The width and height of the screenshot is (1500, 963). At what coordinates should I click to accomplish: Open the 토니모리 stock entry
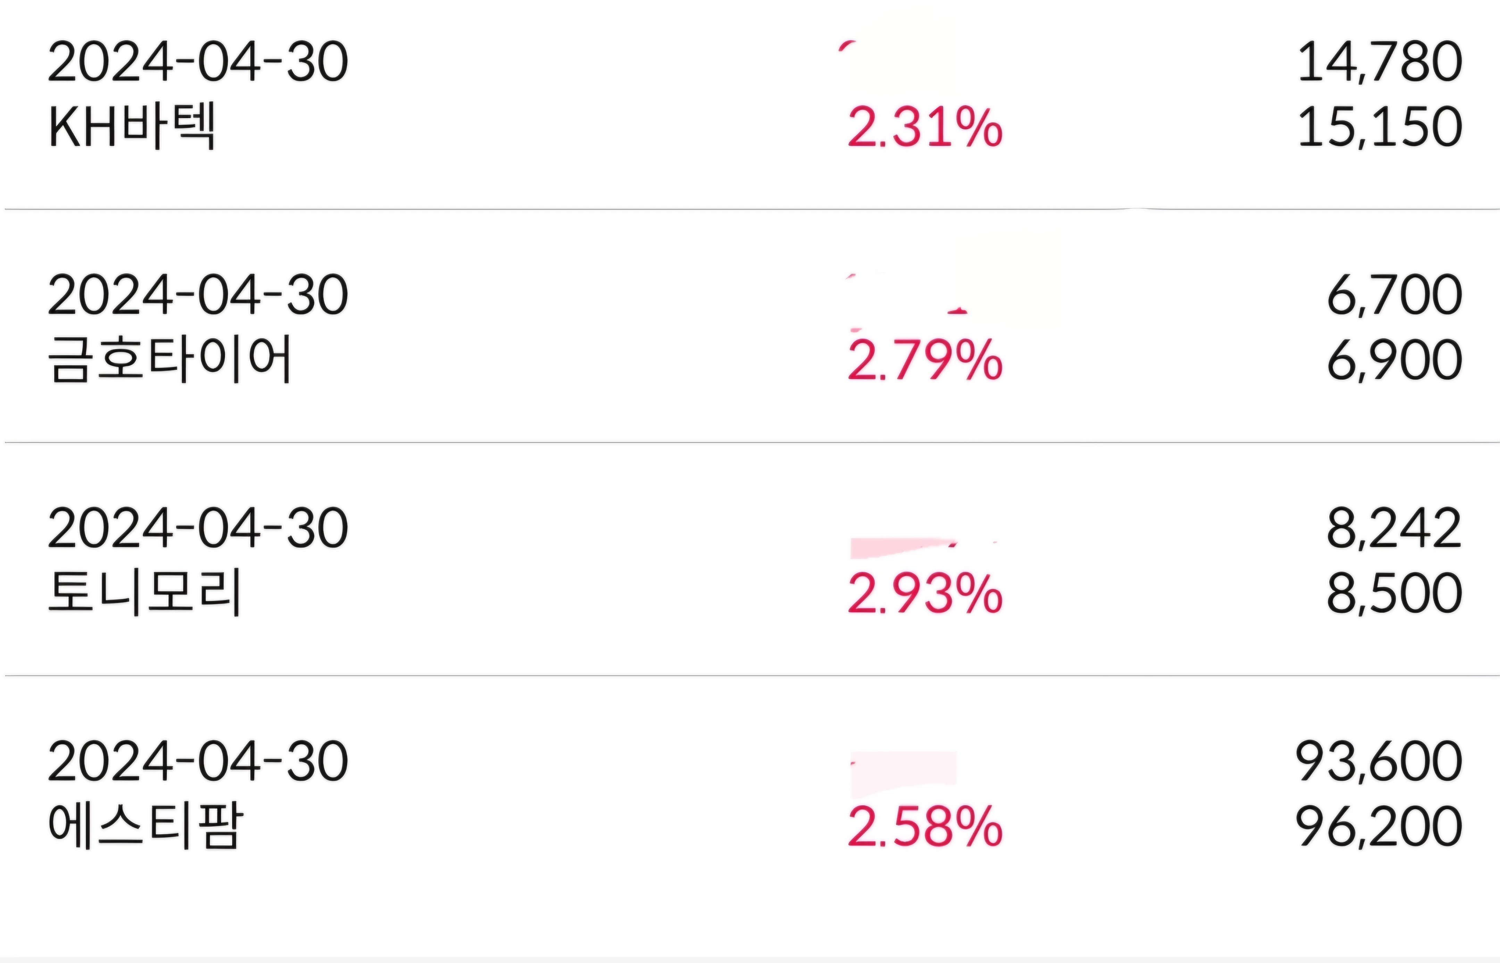pos(144,593)
